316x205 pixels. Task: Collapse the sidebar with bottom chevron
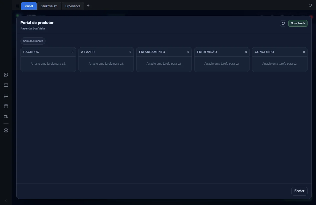[6, 201]
